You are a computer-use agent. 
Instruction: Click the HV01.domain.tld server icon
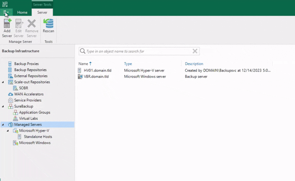click(x=80, y=71)
